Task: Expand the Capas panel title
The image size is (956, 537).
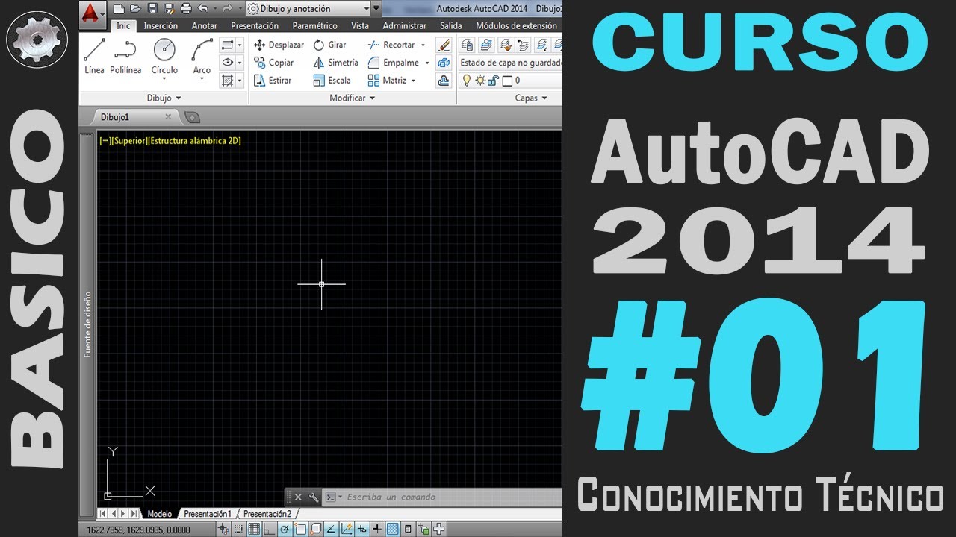Action: pyautogui.click(x=532, y=98)
